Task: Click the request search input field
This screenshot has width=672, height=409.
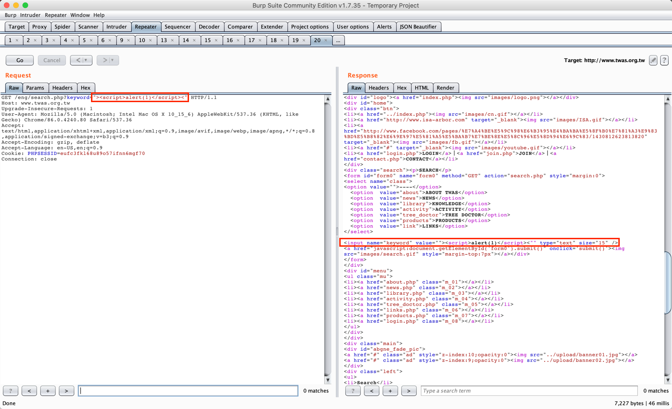Action: coord(188,391)
